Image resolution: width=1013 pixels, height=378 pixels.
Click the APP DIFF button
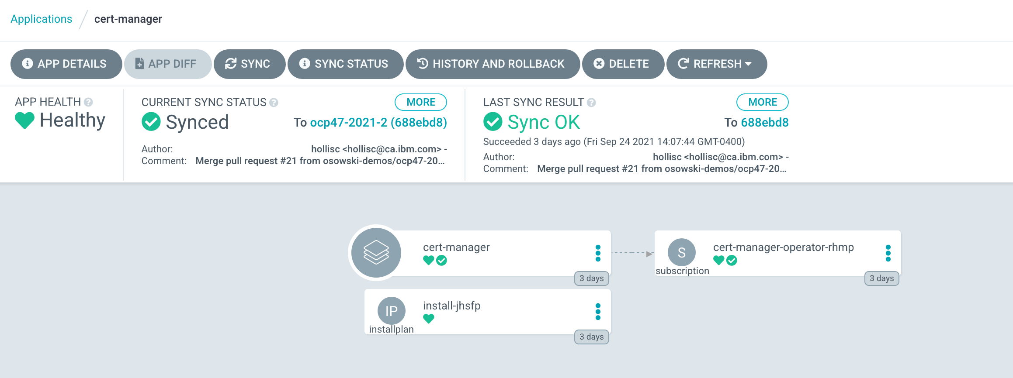pyautogui.click(x=168, y=64)
